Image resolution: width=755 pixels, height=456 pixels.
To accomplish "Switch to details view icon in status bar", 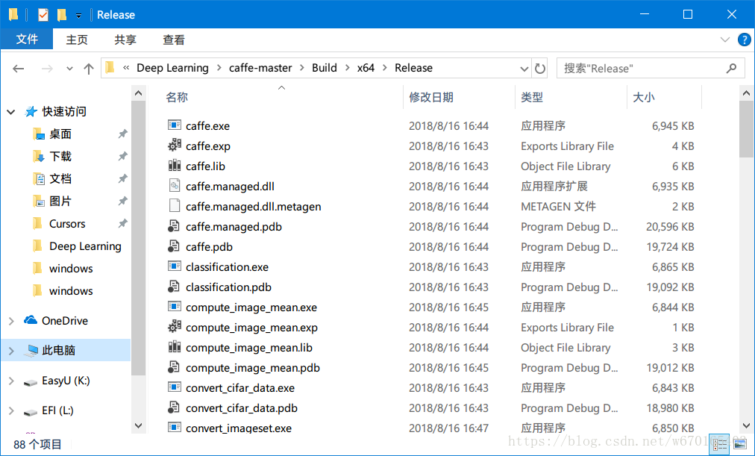I will (x=720, y=444).
